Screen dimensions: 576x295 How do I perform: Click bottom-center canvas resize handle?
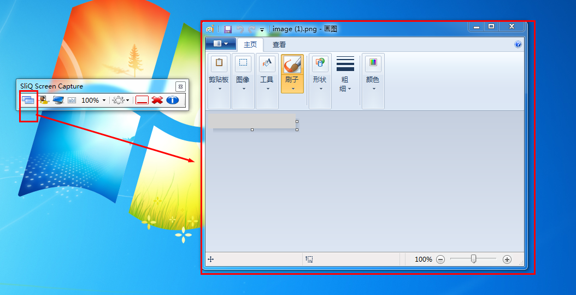(252, 129)
